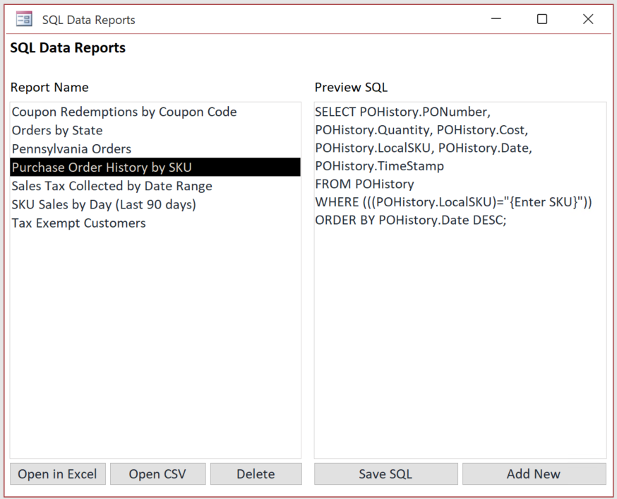
Task: Save the SQL with Save SQL button
Action: coord(385,474)
